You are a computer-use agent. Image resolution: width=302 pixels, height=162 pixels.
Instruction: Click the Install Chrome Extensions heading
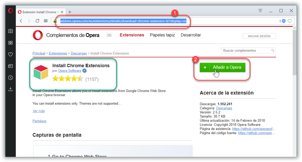coord(81,66)
